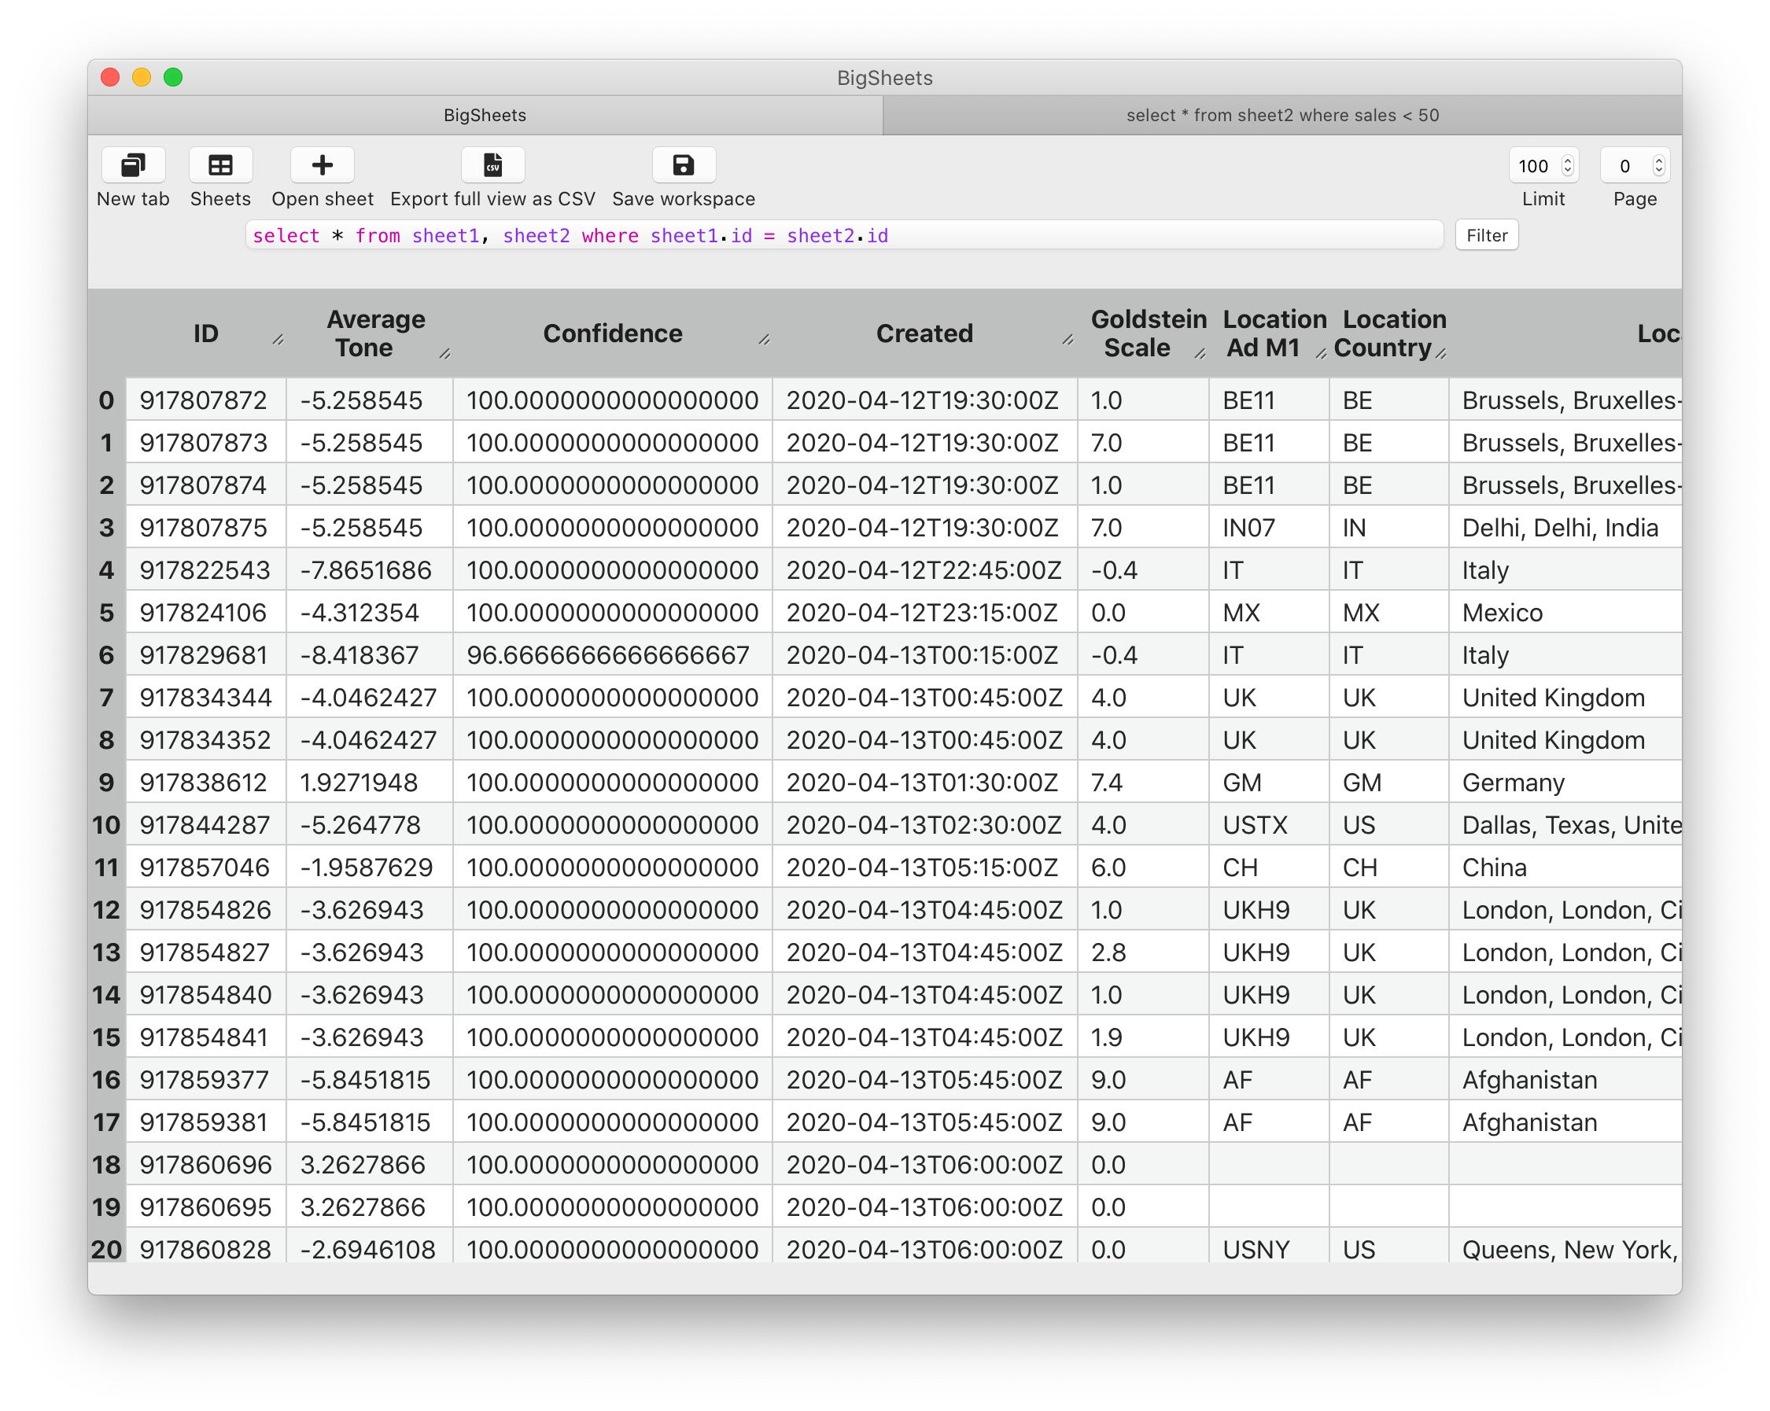The image size is (1770, 1411).
Task: Expand the select query tab
Action: 1281,116
